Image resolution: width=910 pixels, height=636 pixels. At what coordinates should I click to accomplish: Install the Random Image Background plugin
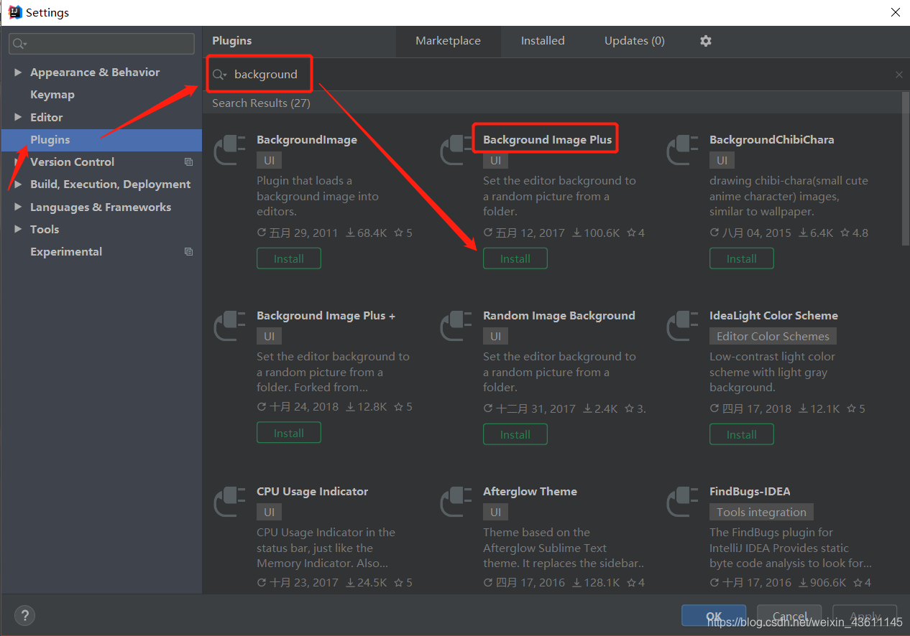(x=515, y=434)
